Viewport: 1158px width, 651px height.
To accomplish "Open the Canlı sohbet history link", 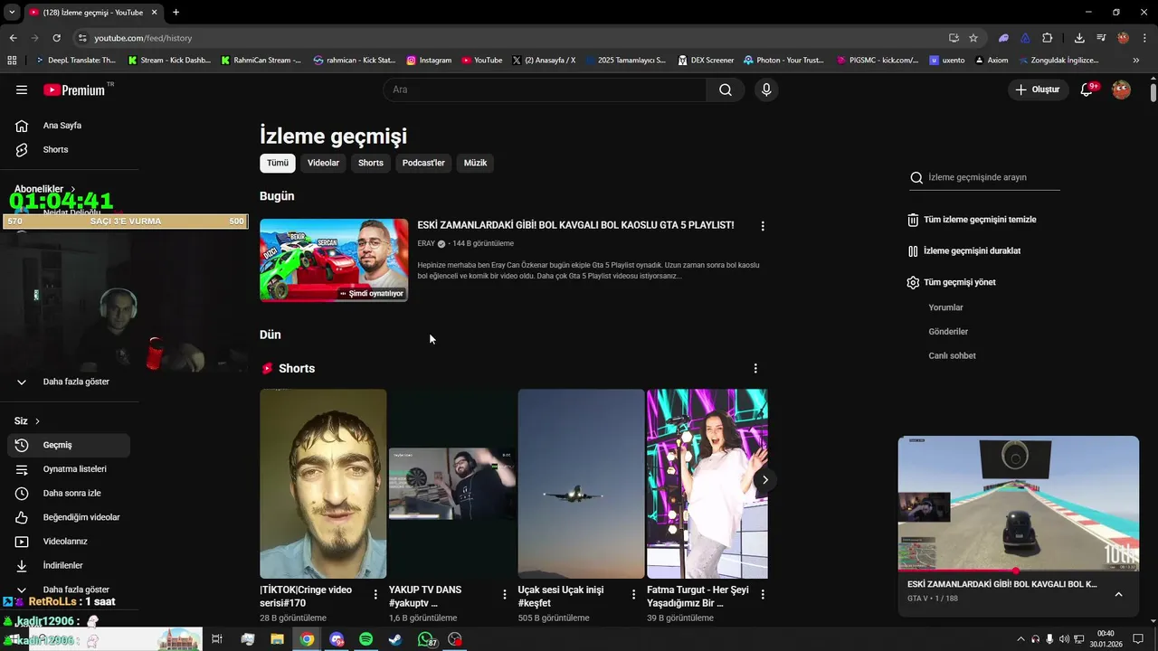I will point(952,356).
